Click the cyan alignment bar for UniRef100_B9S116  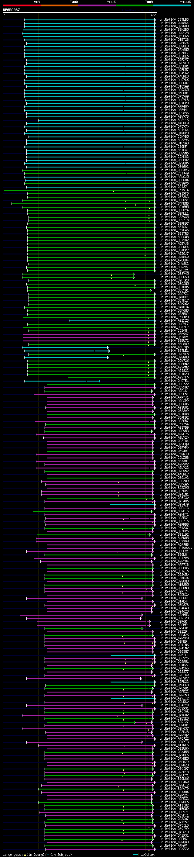point(97,120)
